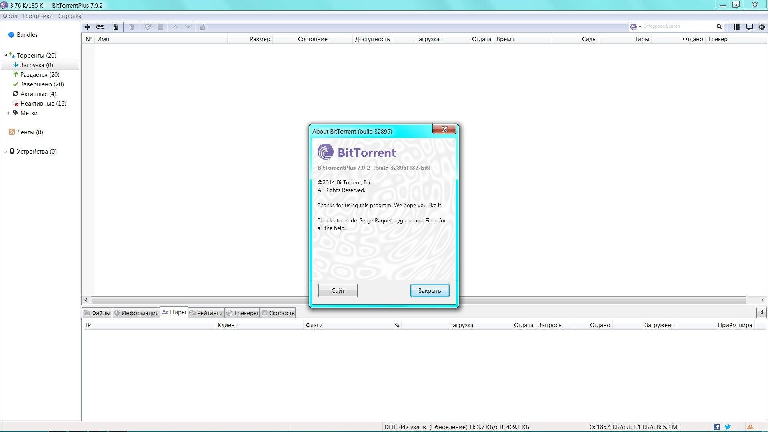Screen dimensions: 768x432
Task: Click the Remote monitor icon
Action: [x=749, y=27]
